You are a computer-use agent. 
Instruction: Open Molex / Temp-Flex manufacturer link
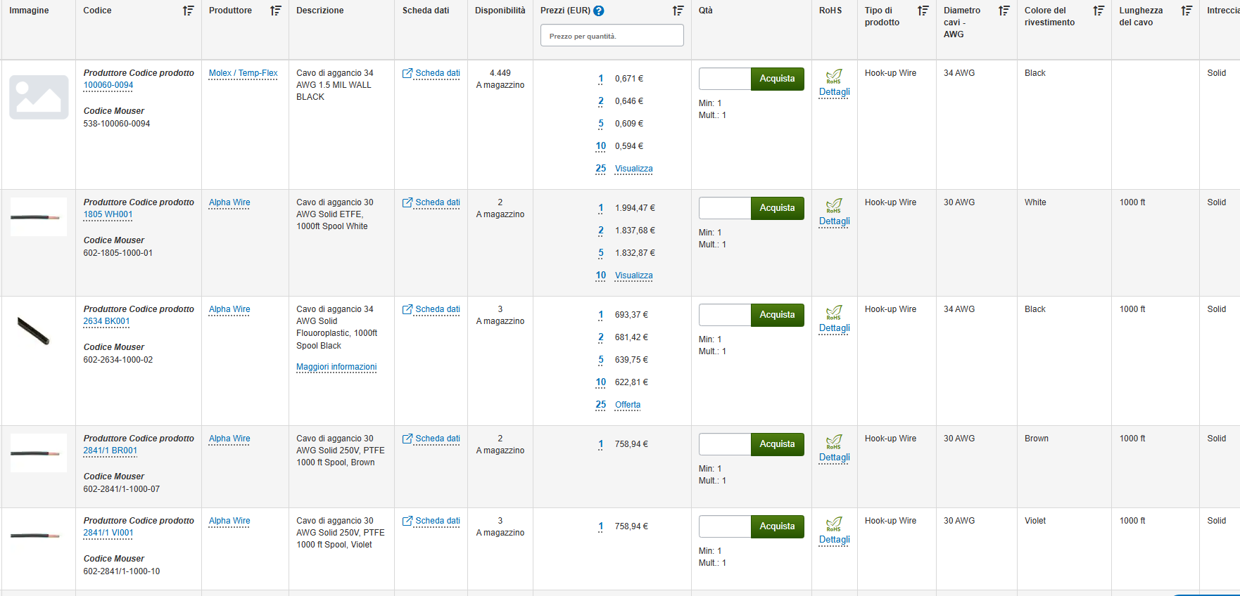click(x=243, y=73)
